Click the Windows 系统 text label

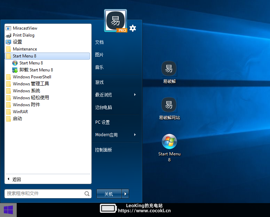(x=26, y=91)
